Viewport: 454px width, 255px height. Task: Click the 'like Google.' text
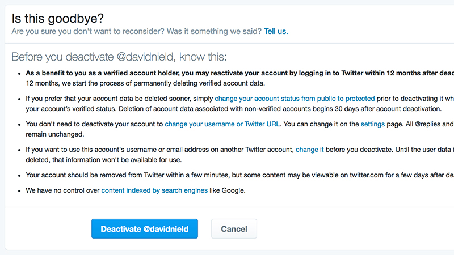coord(228,190)
